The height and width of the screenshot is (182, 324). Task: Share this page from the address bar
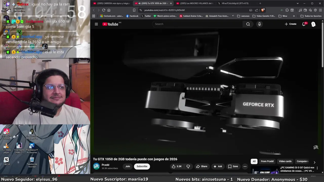coord(256,10)
